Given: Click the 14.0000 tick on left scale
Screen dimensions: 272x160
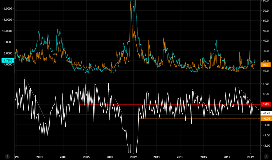Looking at the screenshot, I should pyautogui.click(x=7, y=8).
